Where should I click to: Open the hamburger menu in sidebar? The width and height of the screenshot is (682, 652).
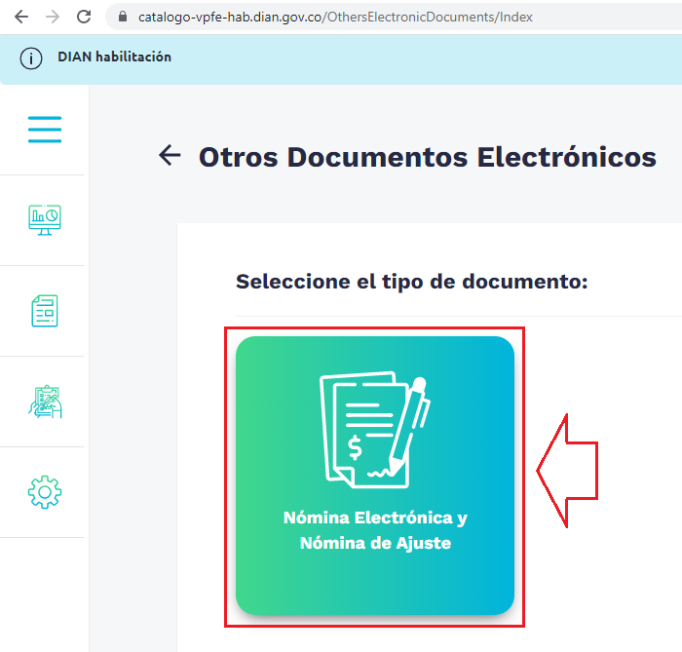45,130
